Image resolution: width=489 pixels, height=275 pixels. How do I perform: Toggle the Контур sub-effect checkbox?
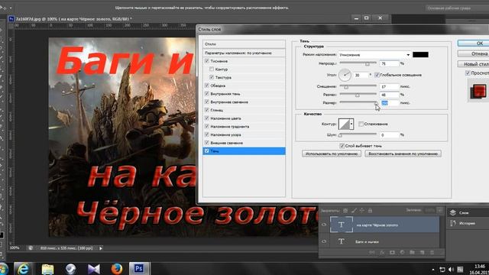click(x=212, y=69)
